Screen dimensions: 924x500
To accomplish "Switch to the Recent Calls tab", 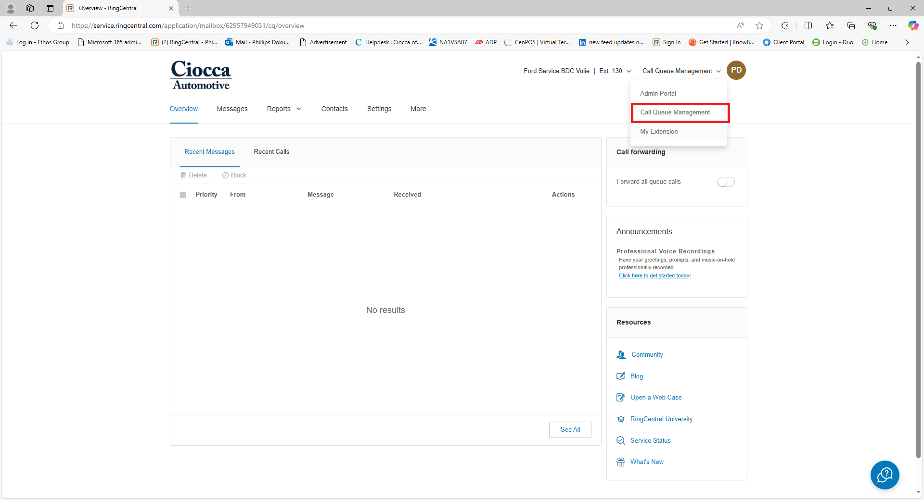I will 271,152.
